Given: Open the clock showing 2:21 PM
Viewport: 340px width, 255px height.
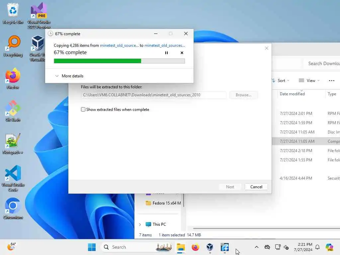Looking at the screenshot, I should (303, 247).
